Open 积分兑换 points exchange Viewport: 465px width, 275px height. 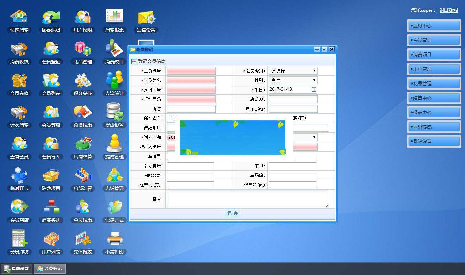(x=82, y=80)
